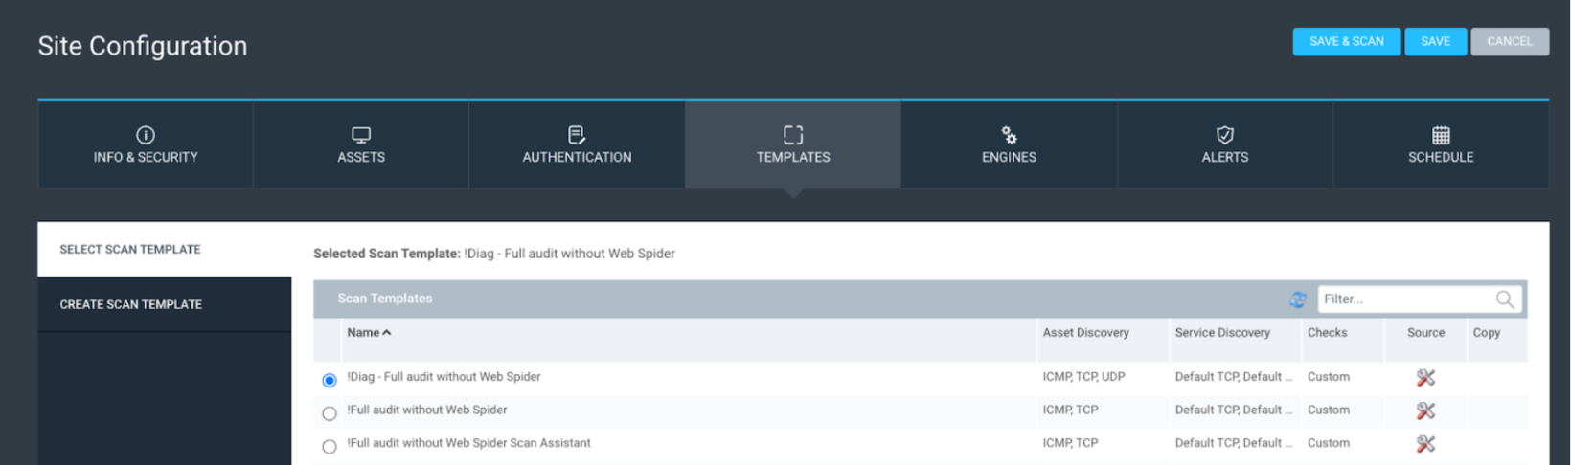Click the Cancel button

1510,41
